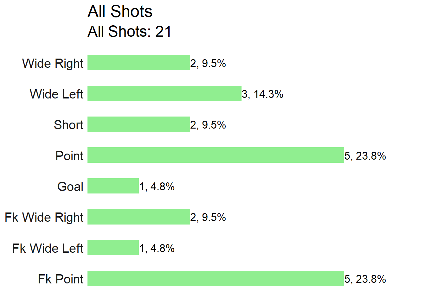Click the '3, 14.3%' value label

click(262, 94)
